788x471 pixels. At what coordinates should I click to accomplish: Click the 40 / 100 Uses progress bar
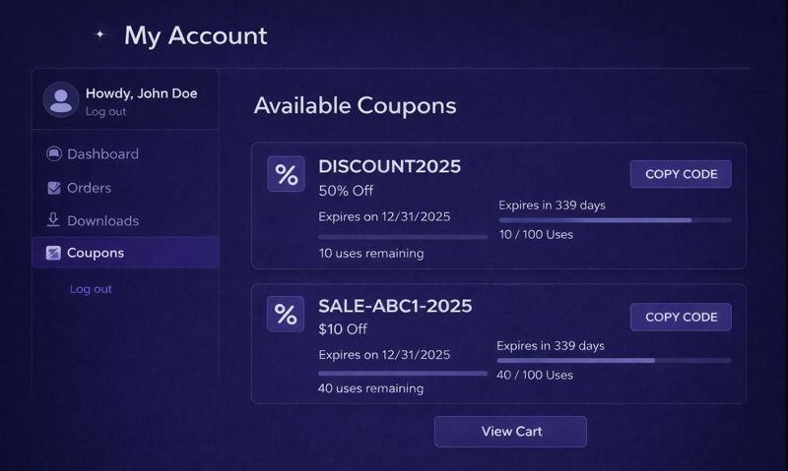click(x=613, y=361)
